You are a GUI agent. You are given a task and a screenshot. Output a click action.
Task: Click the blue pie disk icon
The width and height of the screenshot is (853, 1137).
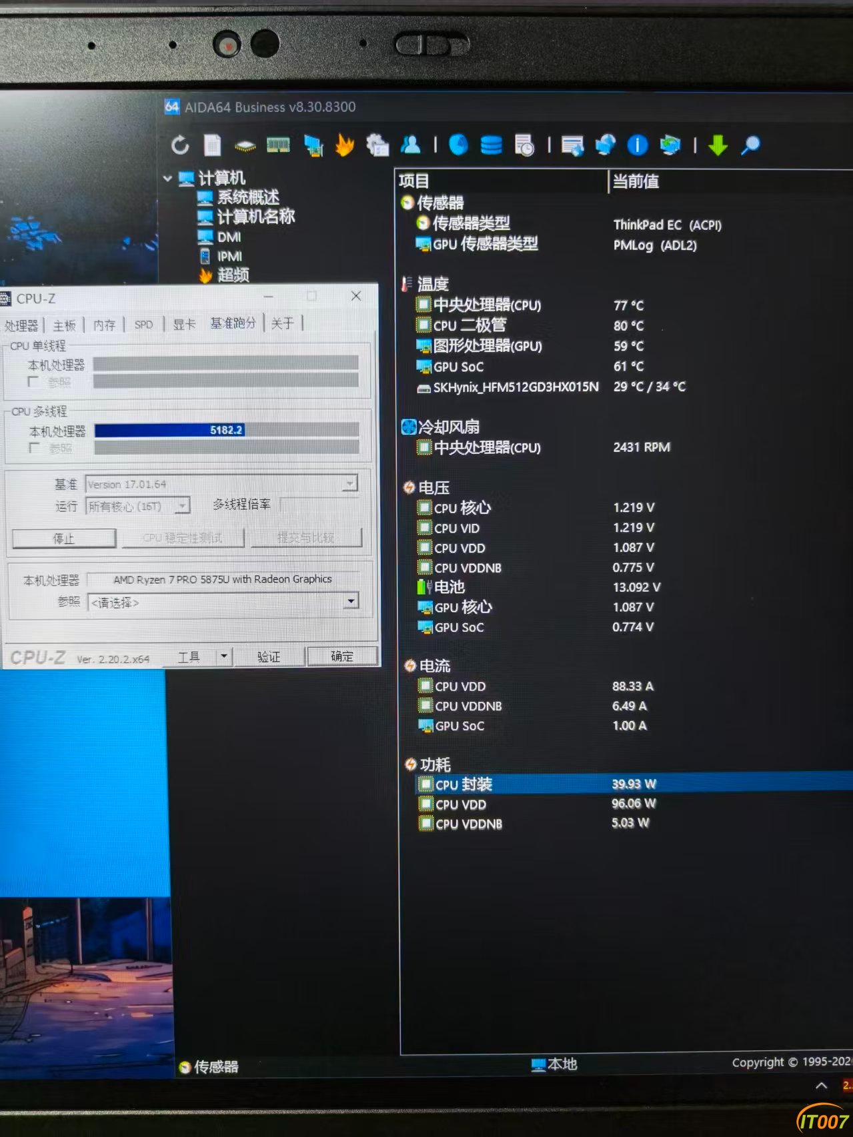[459, 145]
